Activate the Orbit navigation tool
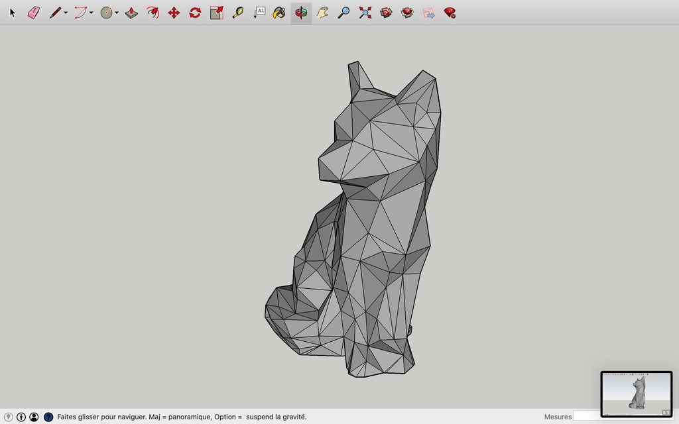679x424 pixels. 300,12
